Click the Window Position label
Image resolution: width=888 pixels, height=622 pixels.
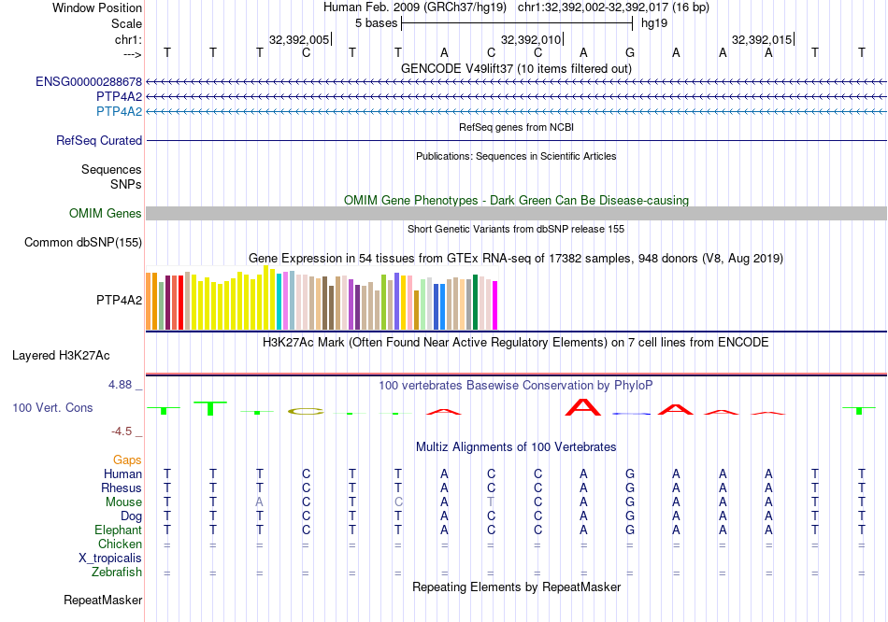click(97, 7)
